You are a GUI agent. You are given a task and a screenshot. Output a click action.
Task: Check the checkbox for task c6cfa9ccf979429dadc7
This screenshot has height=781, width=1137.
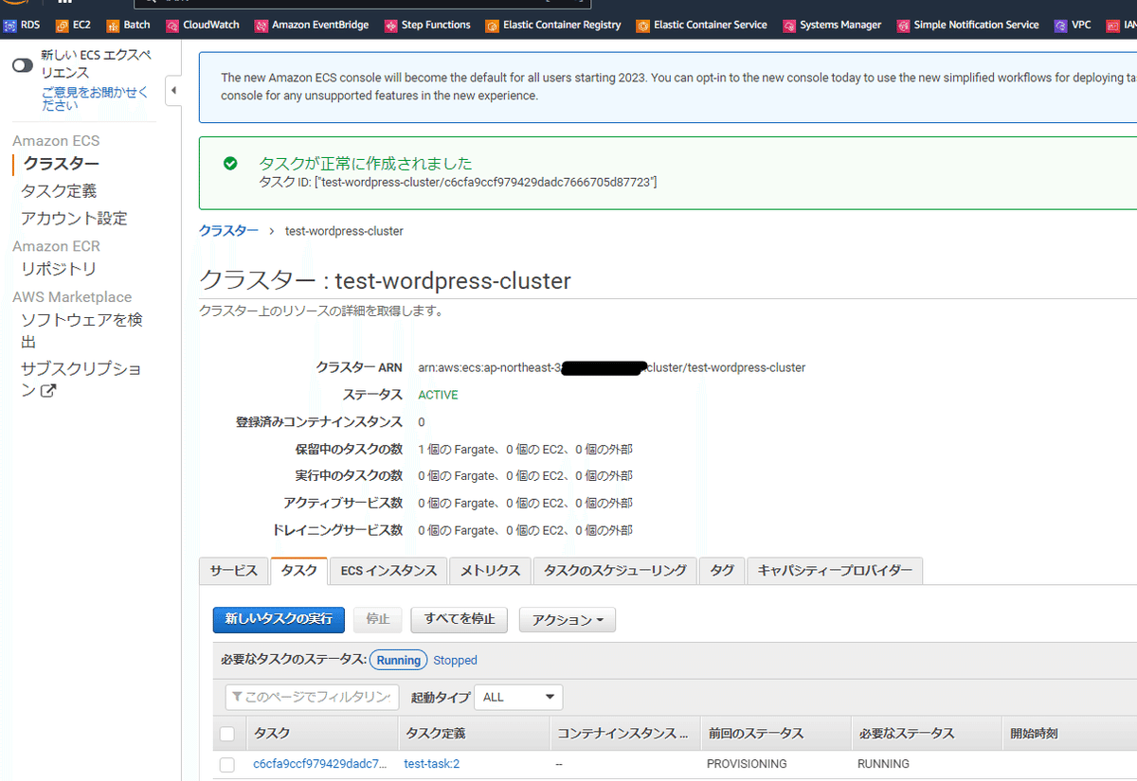pyautogui.click(x=226, y=764)
